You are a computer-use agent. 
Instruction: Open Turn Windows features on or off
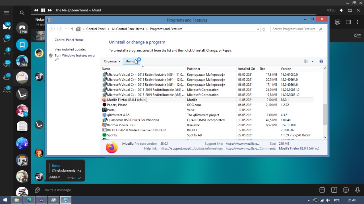(x=75, y=57)
